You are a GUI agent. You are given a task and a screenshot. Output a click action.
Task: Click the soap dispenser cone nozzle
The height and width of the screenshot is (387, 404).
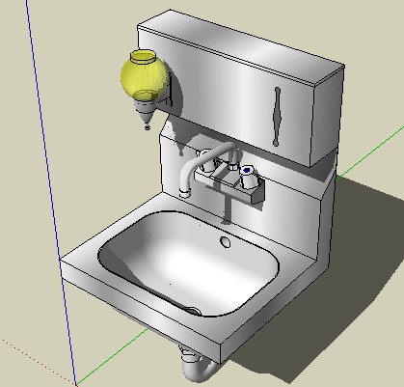pos(146,115)
